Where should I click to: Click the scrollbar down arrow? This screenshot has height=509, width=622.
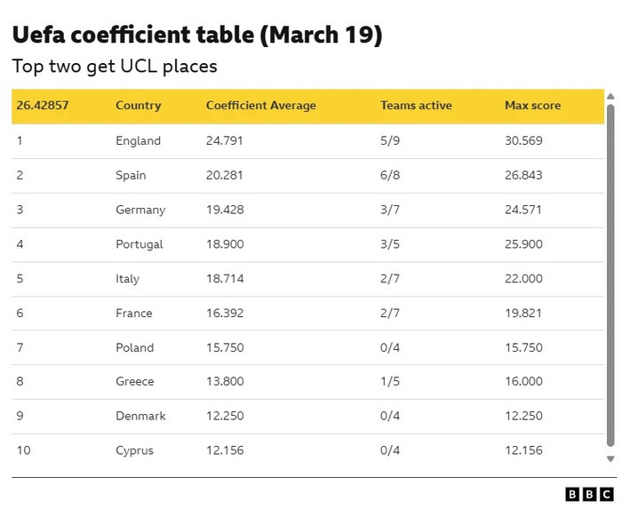[x=610, y=458]
